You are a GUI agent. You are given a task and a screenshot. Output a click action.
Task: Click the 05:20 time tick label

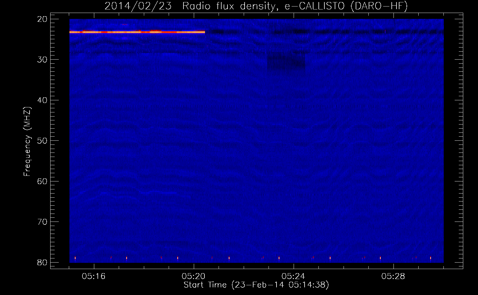click(x=194, y=276)
